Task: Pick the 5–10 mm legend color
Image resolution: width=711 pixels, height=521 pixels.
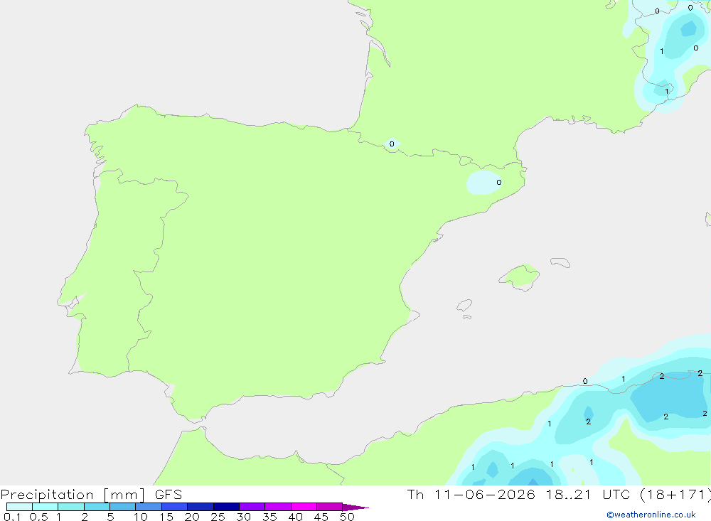Action: coord(122,507)
